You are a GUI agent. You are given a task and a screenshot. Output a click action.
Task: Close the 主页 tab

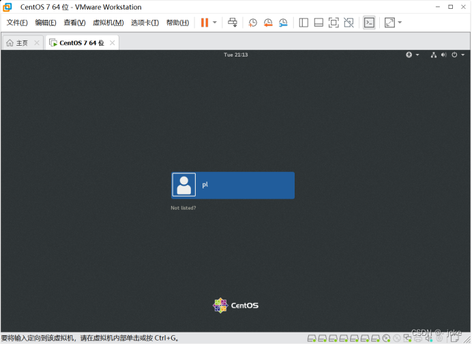click(x=37, y=43)
